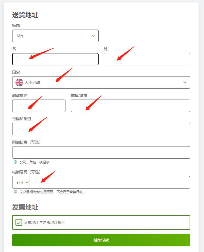This screenshot has height=252, width=204.
Task: Open the 标题 dropdown showing Mrs
Action: [x=55, y=36]
